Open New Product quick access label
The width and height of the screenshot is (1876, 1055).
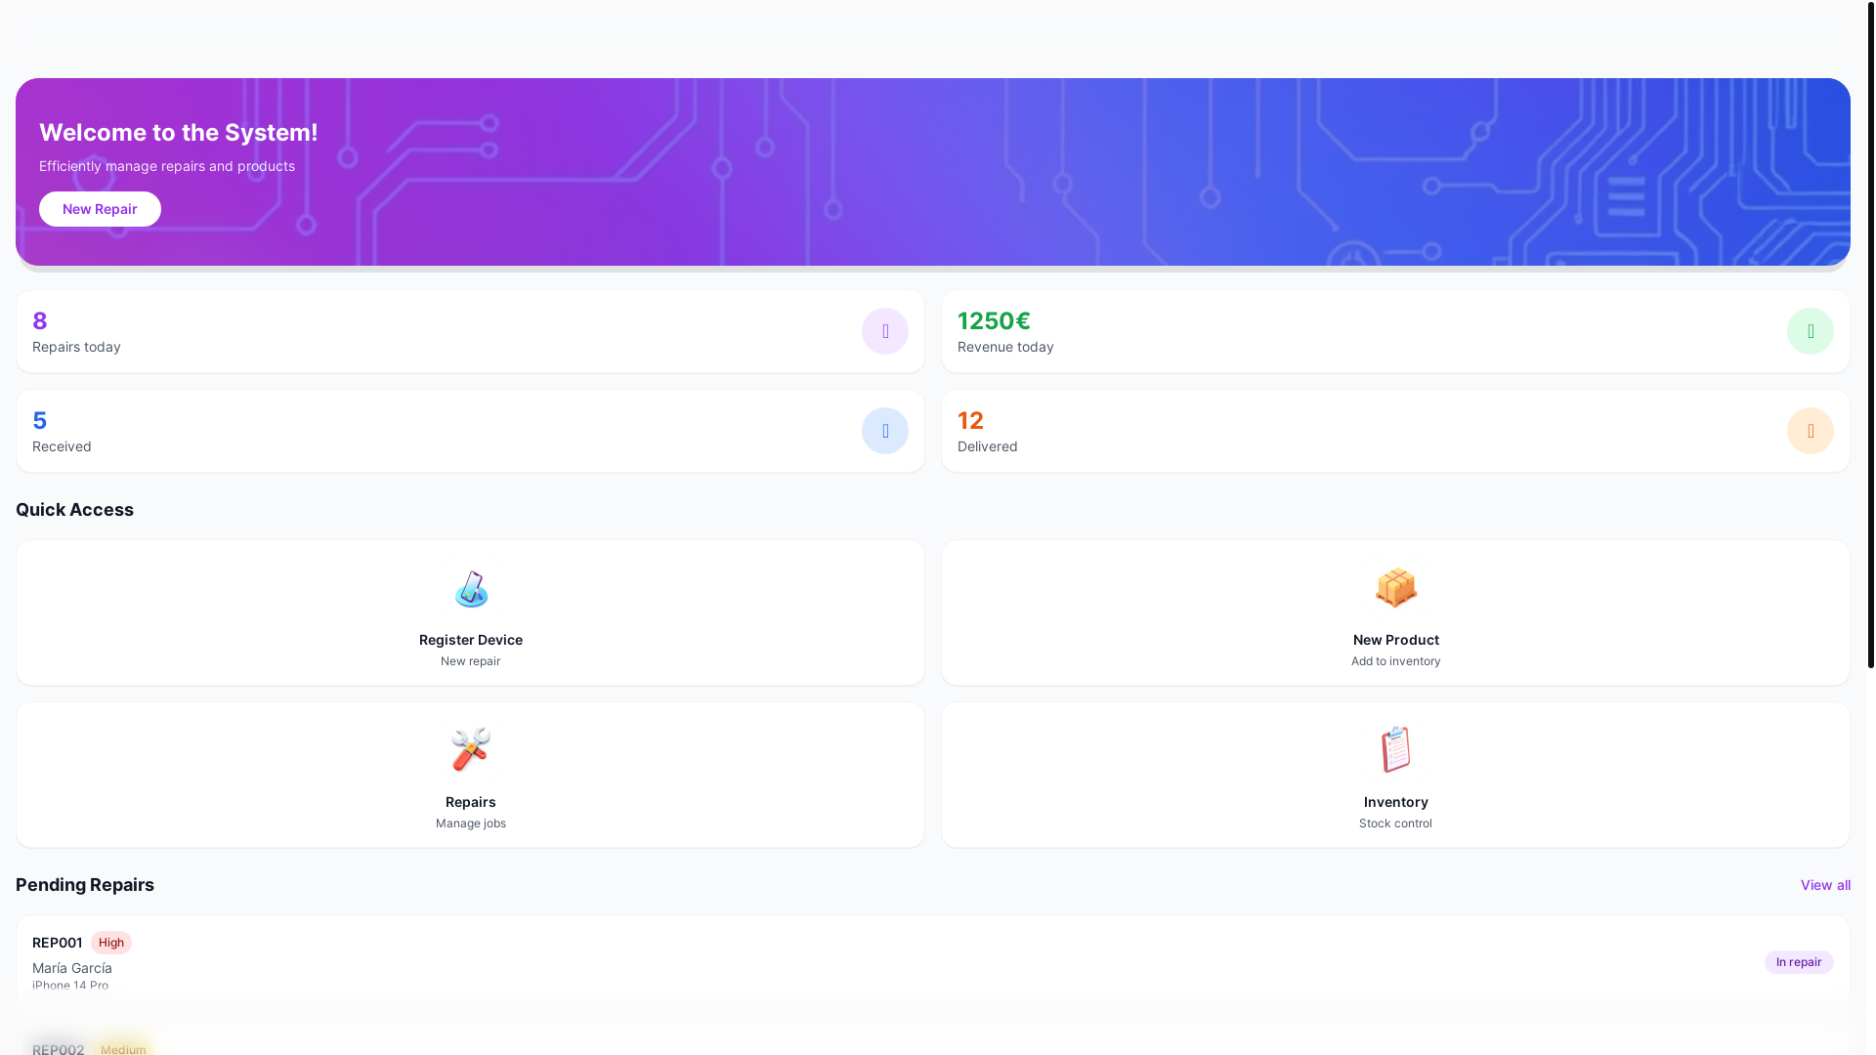coord(1395,640)
